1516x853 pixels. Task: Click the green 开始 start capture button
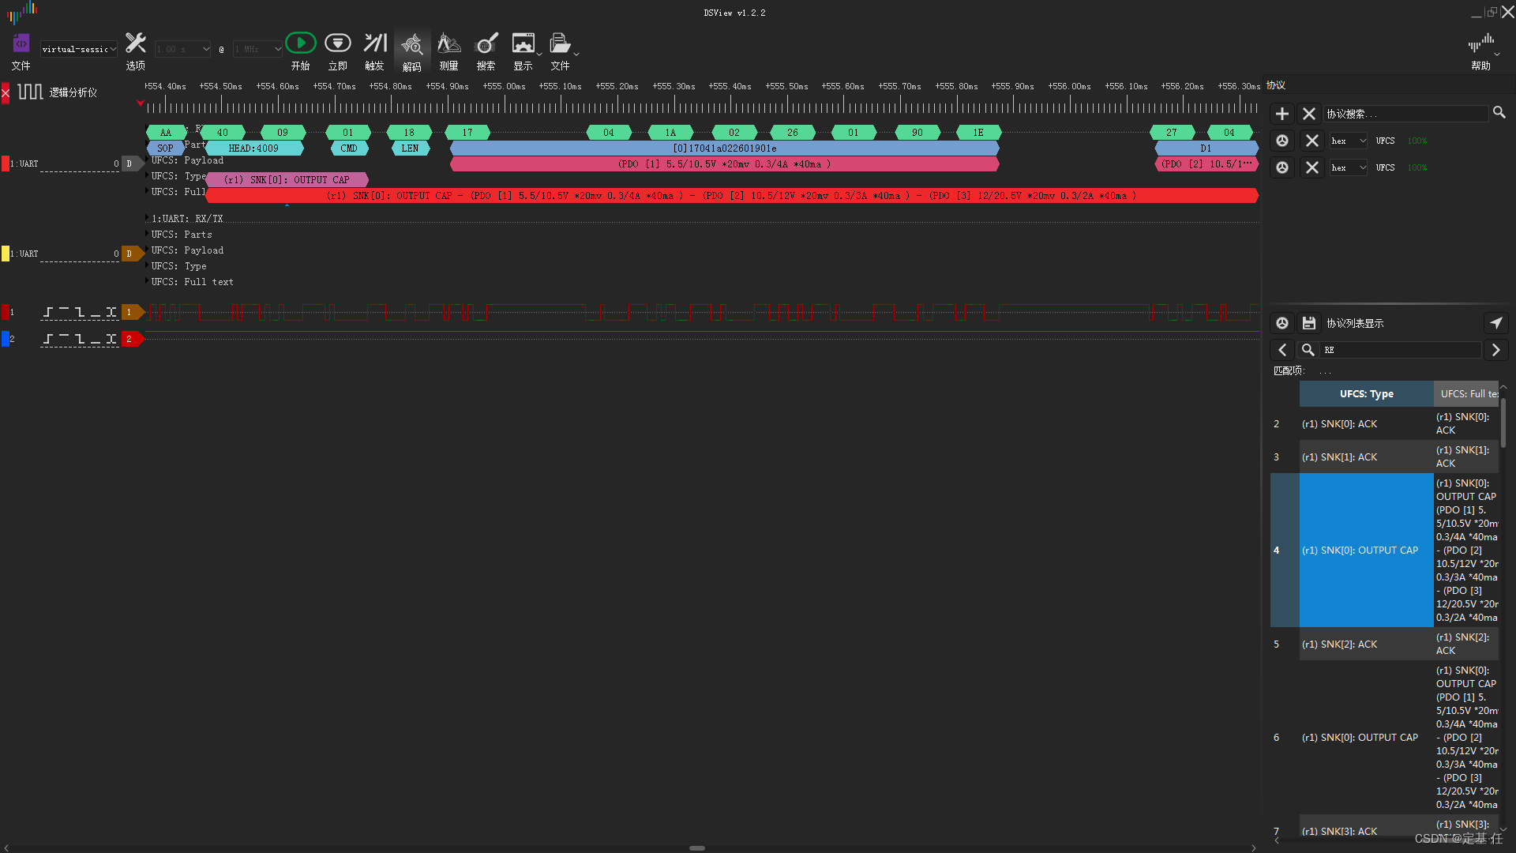[x=300, y=43]
